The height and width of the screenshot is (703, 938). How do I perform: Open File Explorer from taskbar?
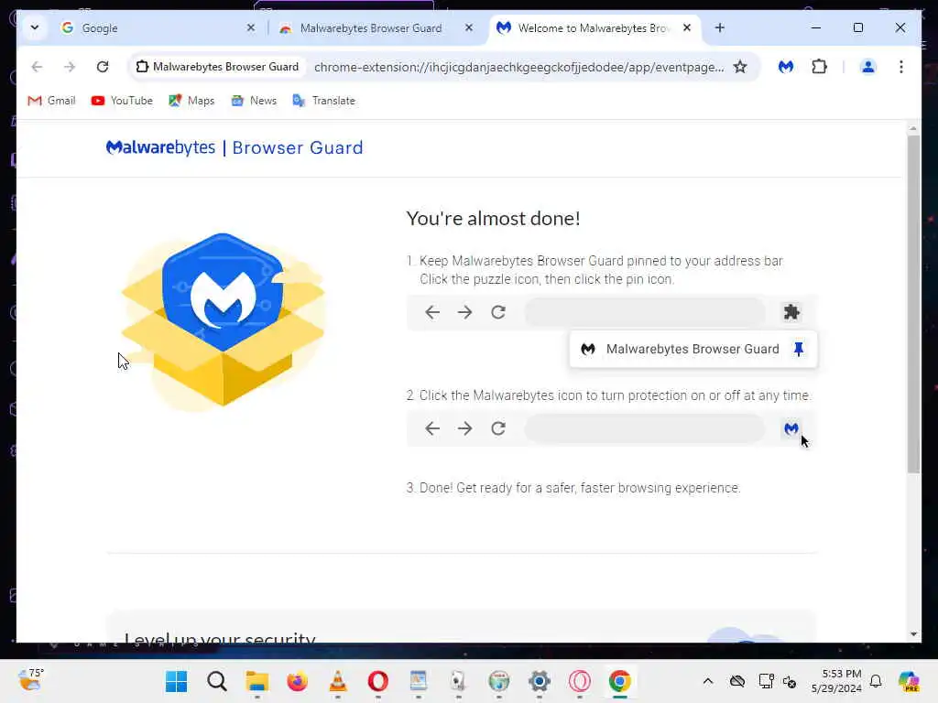[x=257, y=681]
